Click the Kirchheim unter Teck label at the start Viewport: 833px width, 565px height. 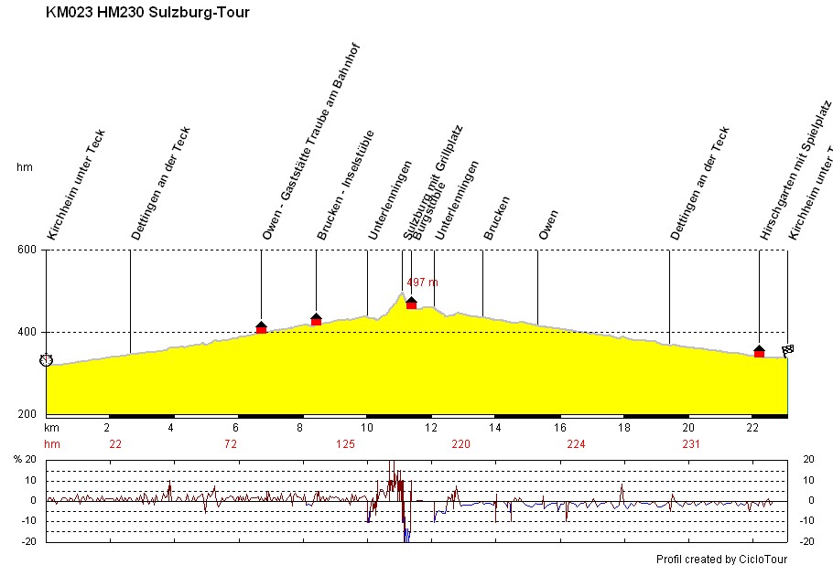tap(76, 185)
